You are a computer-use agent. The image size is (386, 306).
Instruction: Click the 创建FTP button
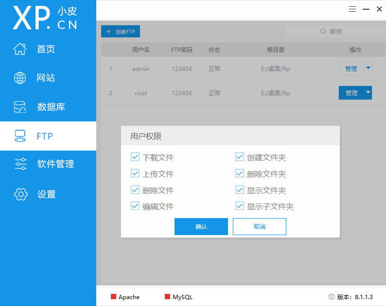[121, 32]
